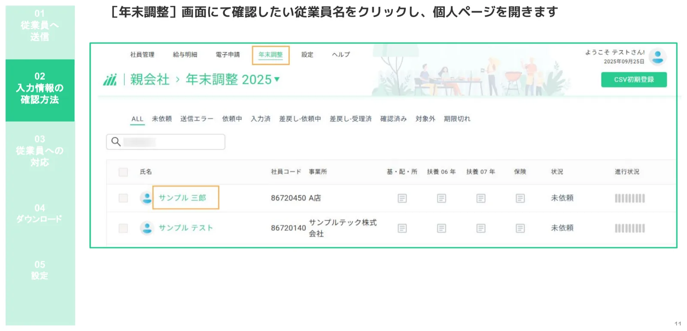Click office cell A店
687x331 pixels.
click(x=315, y=198)
